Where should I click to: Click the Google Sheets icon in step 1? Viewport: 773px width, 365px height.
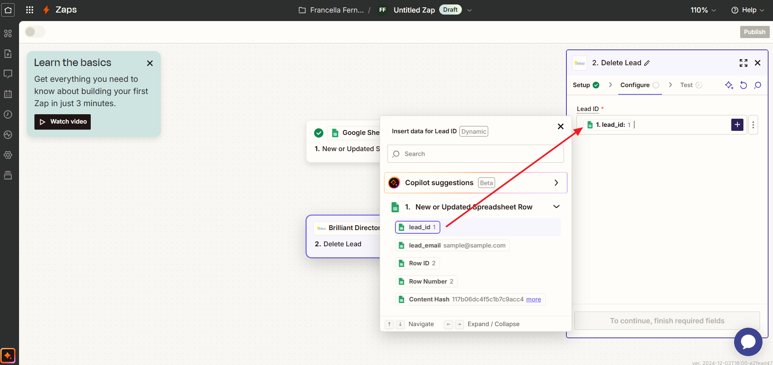click(335, 133)
